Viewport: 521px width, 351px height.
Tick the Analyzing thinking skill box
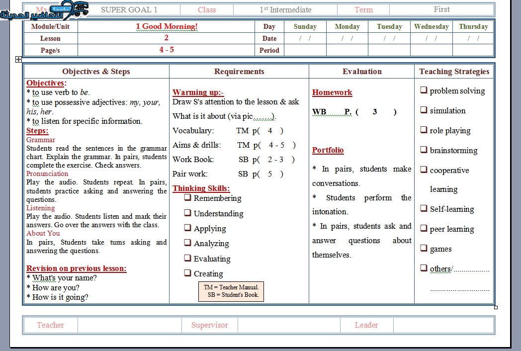pyautogui.click(x=188, y=243)
